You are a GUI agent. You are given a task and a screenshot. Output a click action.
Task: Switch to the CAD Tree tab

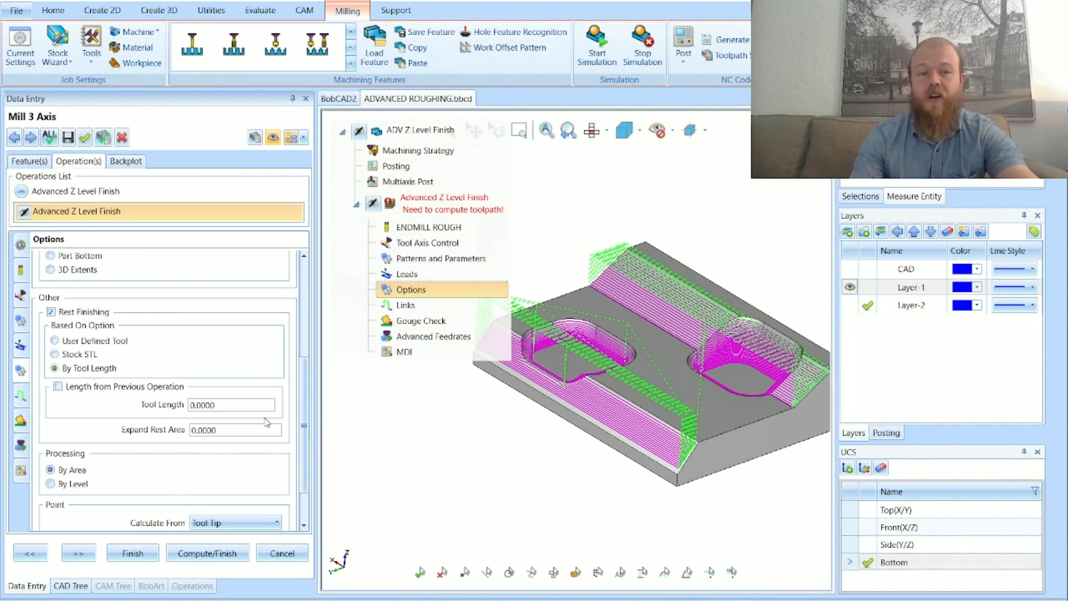pyautogui.click(x=71, y=586)
